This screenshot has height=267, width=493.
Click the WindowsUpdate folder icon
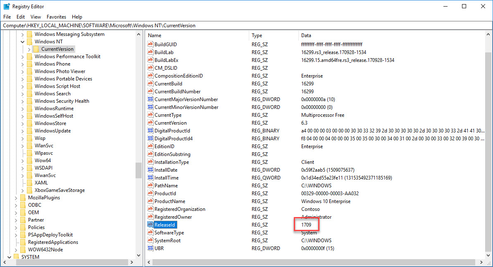29,131
